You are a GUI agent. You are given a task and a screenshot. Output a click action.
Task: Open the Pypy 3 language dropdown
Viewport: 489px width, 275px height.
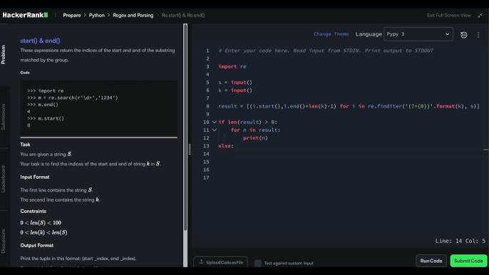pyautogui.click(x=418, y=34)
